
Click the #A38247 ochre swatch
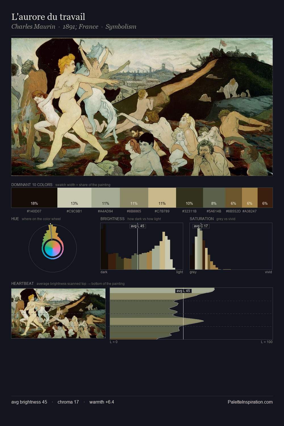pyautogui.click(x=250, y=198)
